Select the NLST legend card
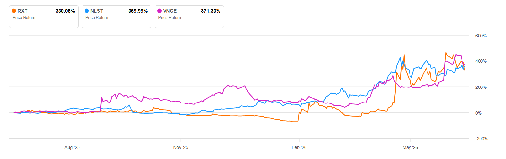Viewport: 506px width, 159px height. coord(116,16)
